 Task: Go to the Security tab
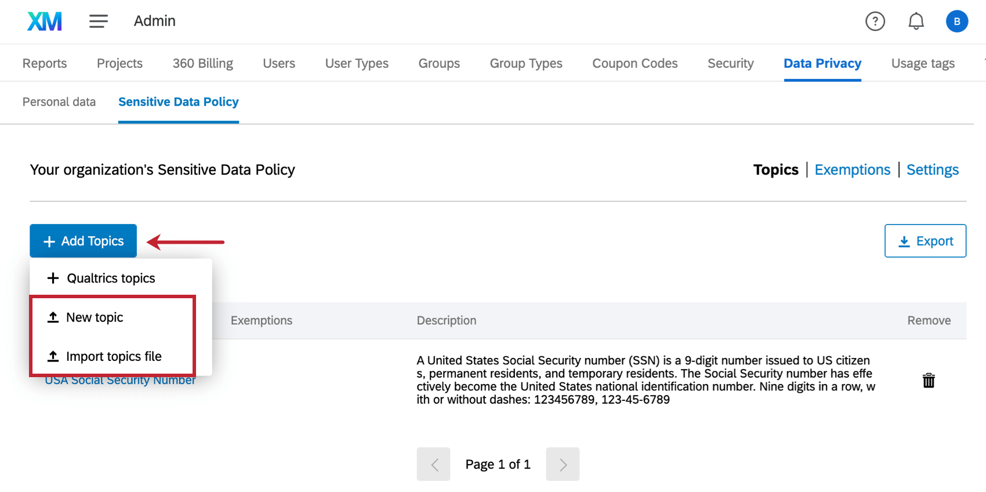tap(731, 63)
